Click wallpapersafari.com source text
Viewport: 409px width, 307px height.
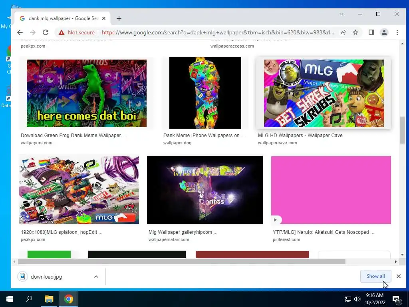point(169,239)
